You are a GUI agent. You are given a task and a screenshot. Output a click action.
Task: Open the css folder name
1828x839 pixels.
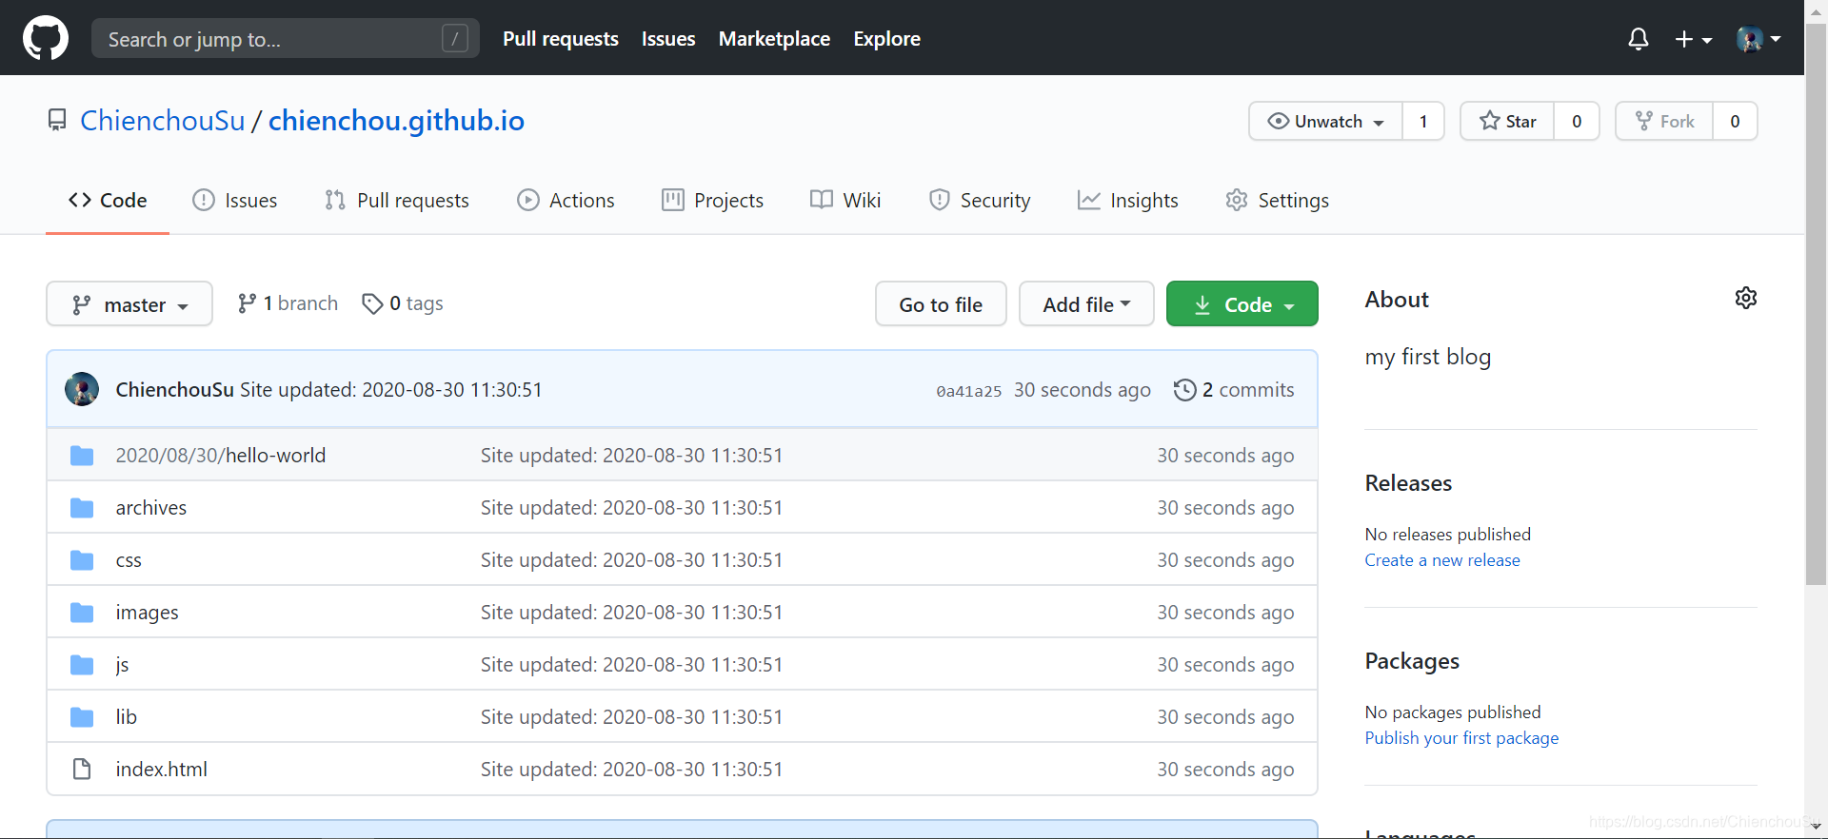click(129, 560)
